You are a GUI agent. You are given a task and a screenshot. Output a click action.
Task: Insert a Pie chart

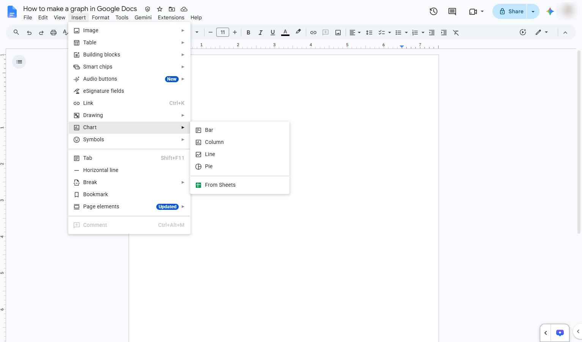[x=240, y=166]
